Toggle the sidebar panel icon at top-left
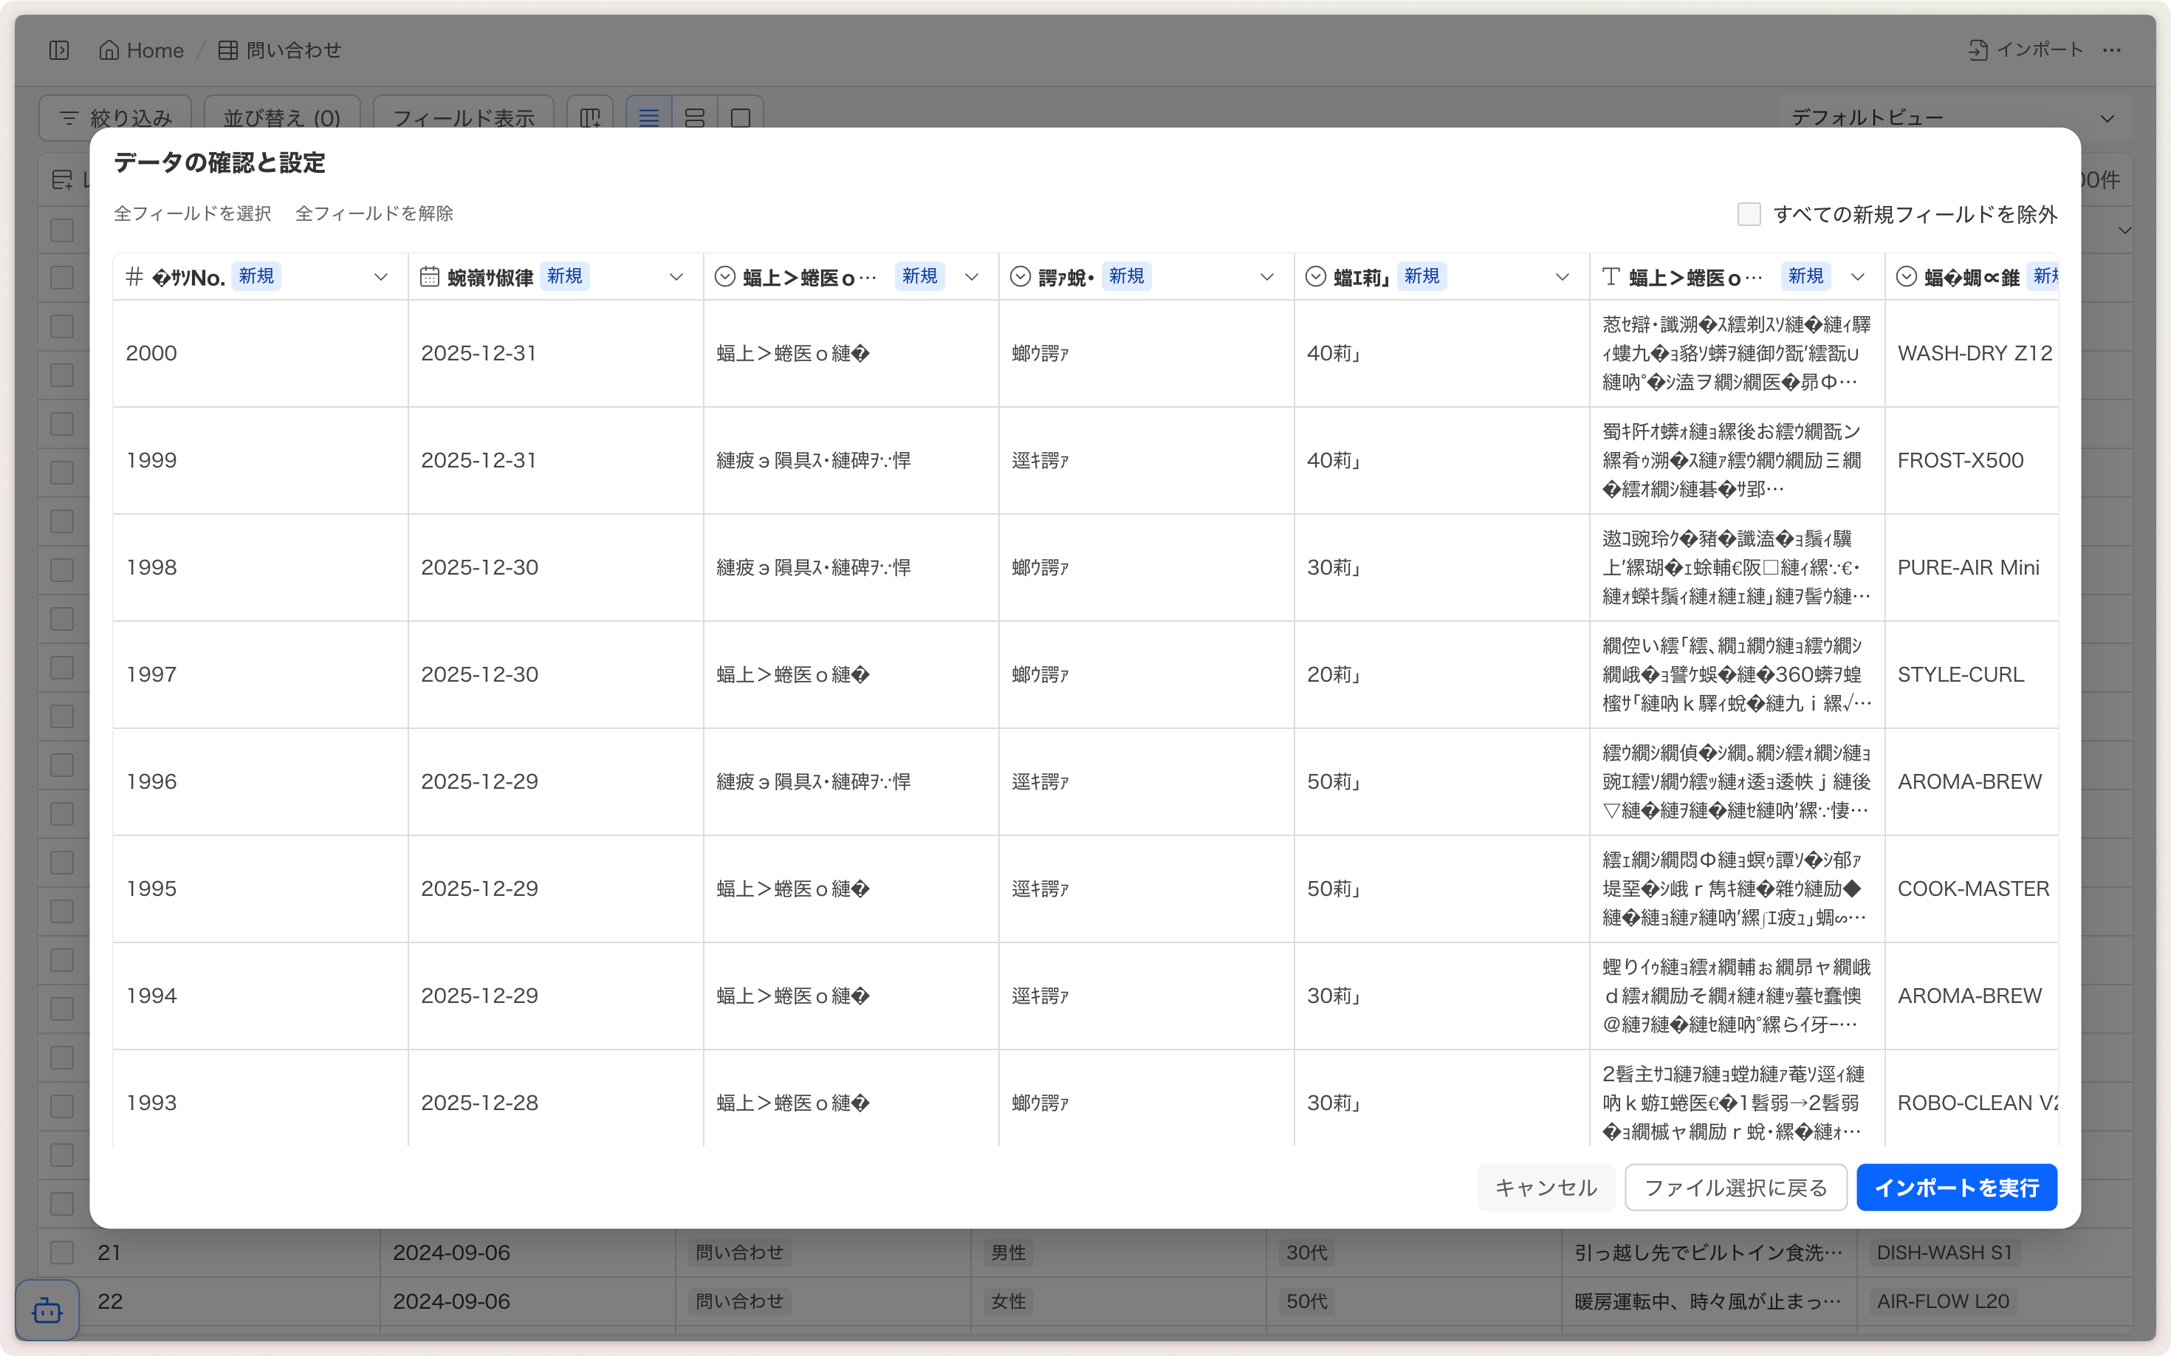The image size is (2171, 1356). 59,50
